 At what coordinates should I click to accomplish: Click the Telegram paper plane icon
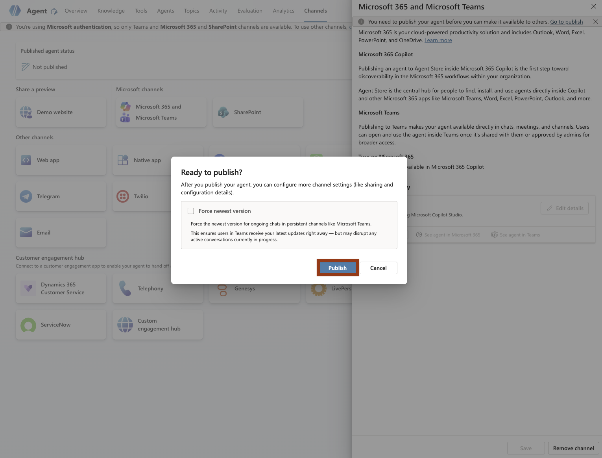pos(26,196)
